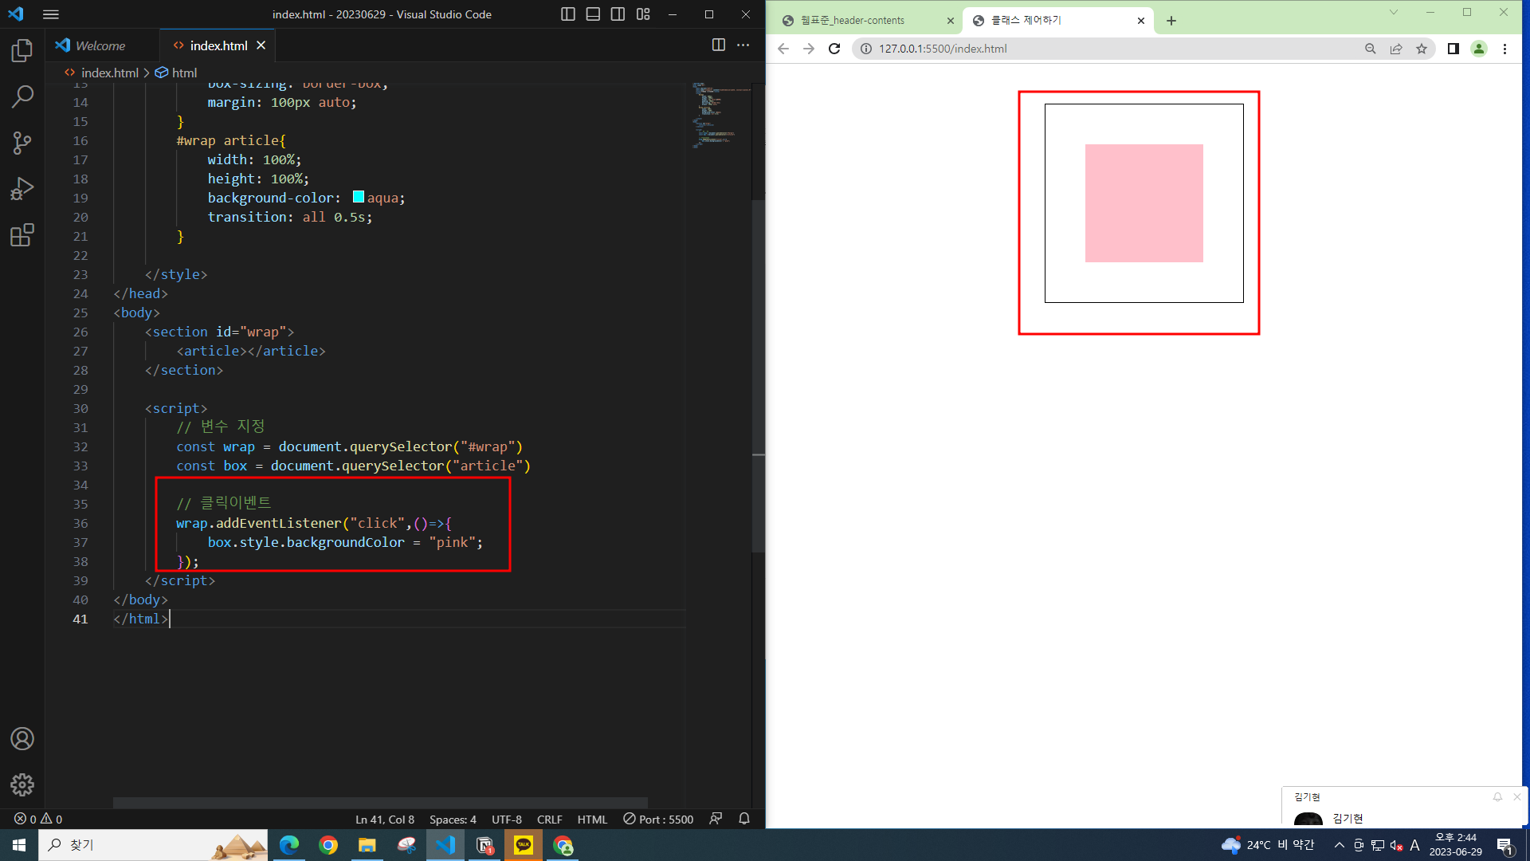The width and height of the screenshot is (1530, 861).
Task: Open the Explorer view in activity bar
Action: click(22, 51)
